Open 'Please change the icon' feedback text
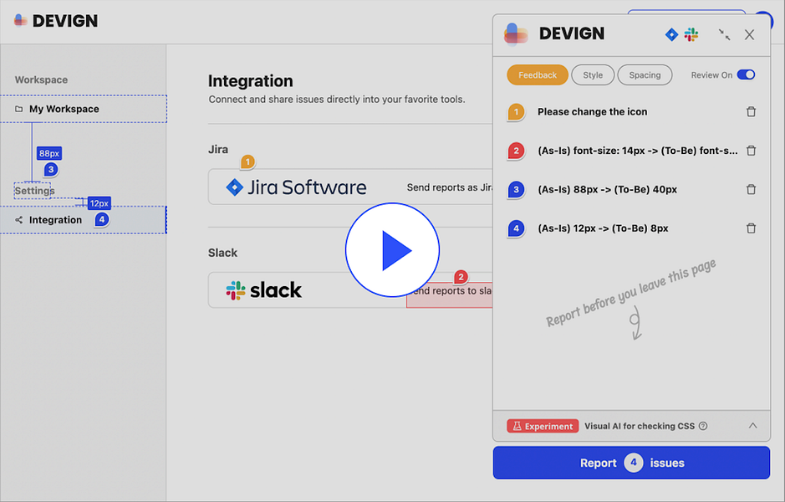The image size is (785, 502). click(592, 112)
